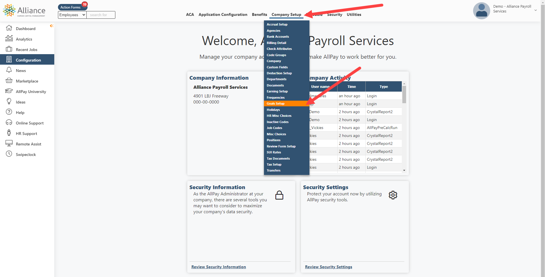545x277 pixels.
Task: Click the Marketplace basket icon
Action: click(x=9, y=81)
